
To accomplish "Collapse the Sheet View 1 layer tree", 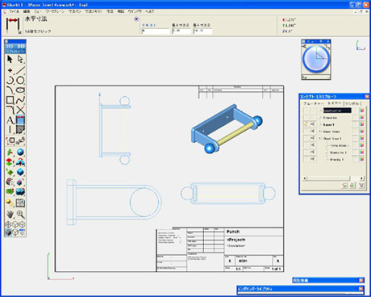I will pyautogui.click(x=320, y=138).
